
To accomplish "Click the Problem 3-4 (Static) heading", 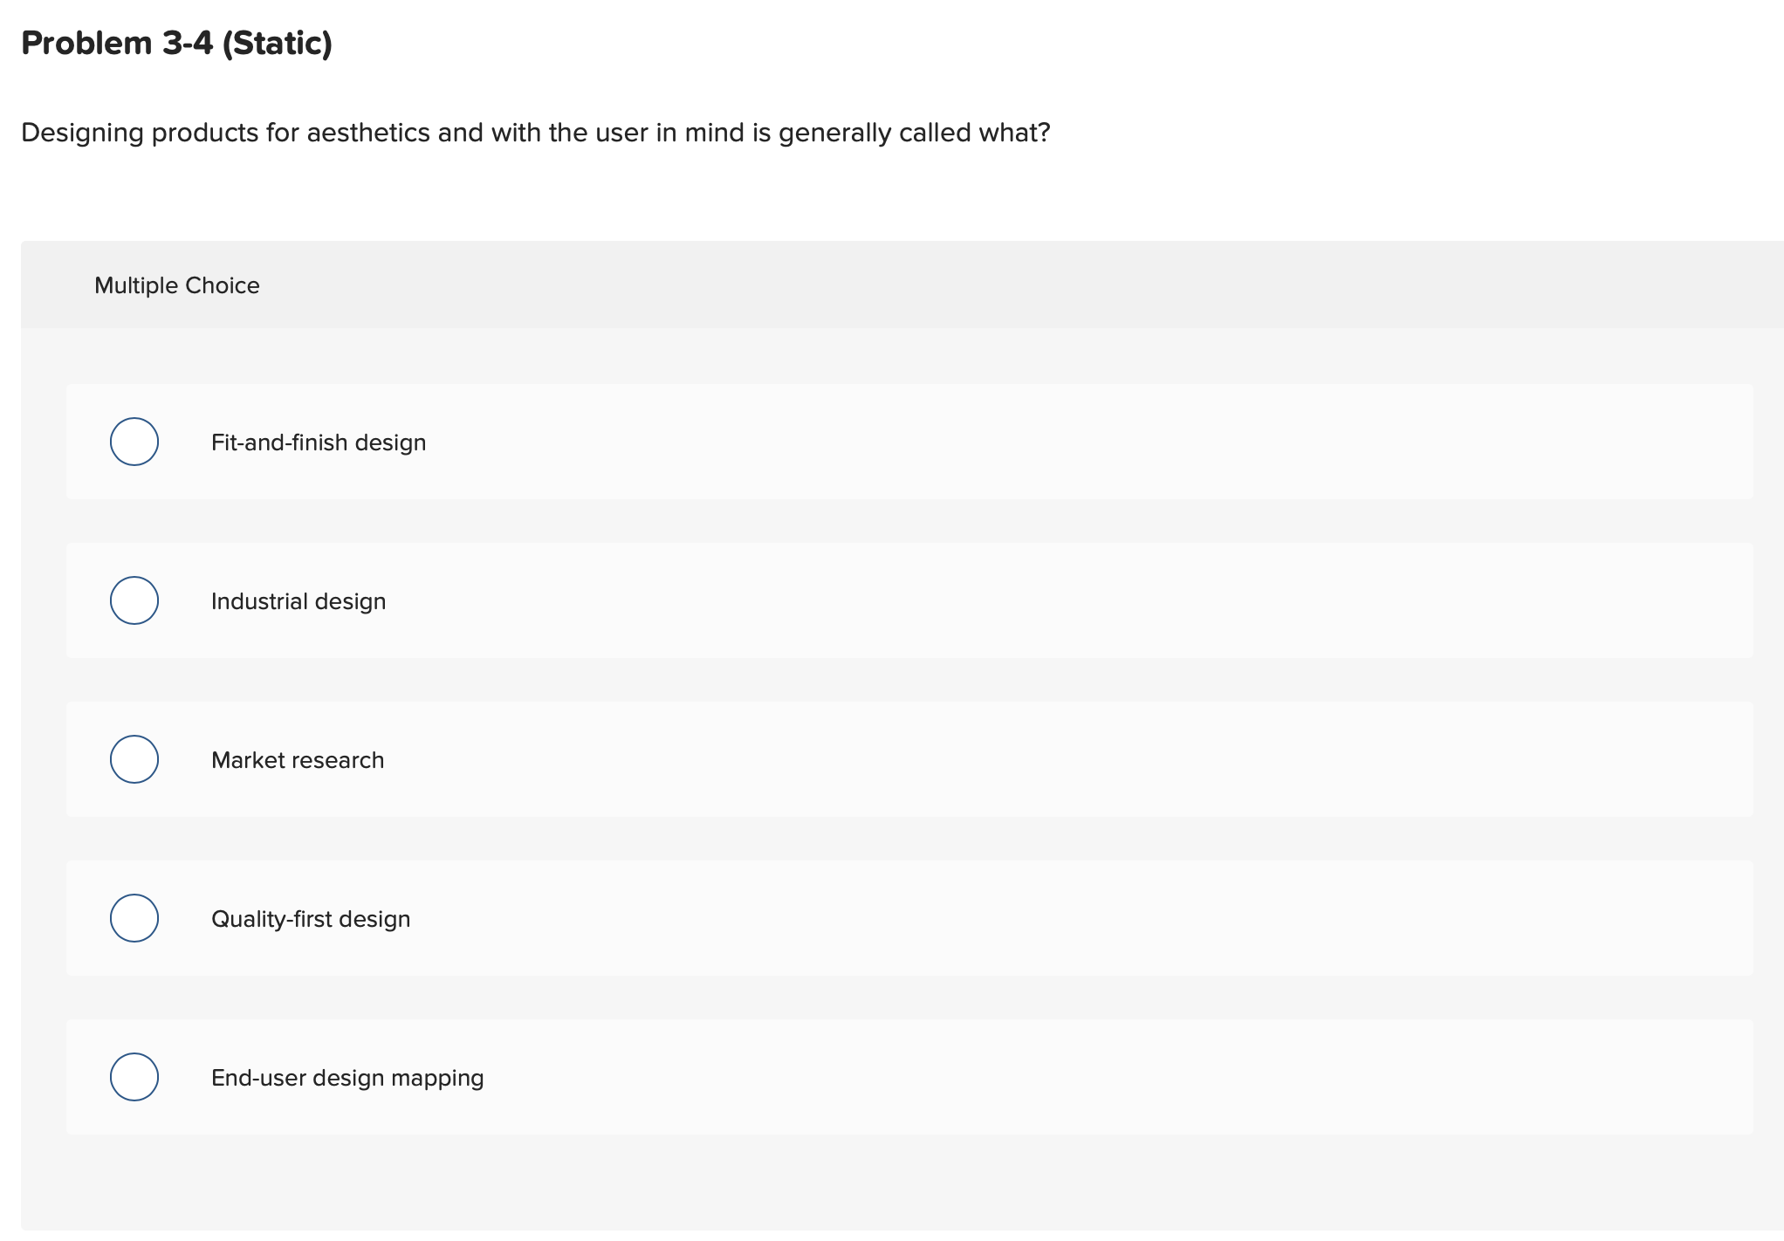I will click(x=176, y=41).
